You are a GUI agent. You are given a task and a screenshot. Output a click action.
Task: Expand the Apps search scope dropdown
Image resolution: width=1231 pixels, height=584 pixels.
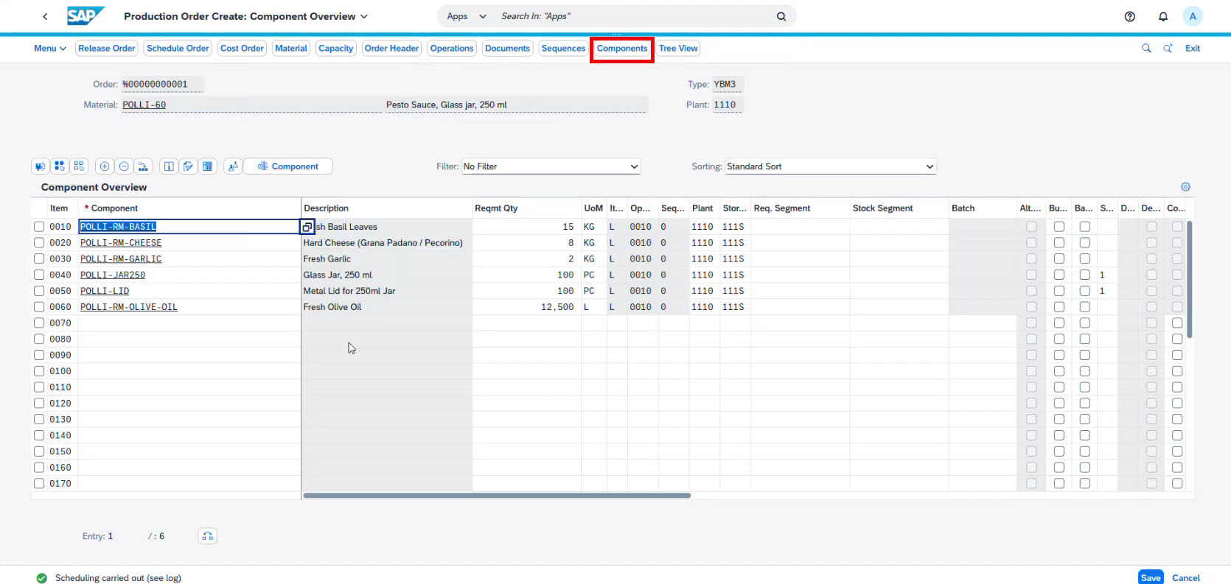[467, 16]
